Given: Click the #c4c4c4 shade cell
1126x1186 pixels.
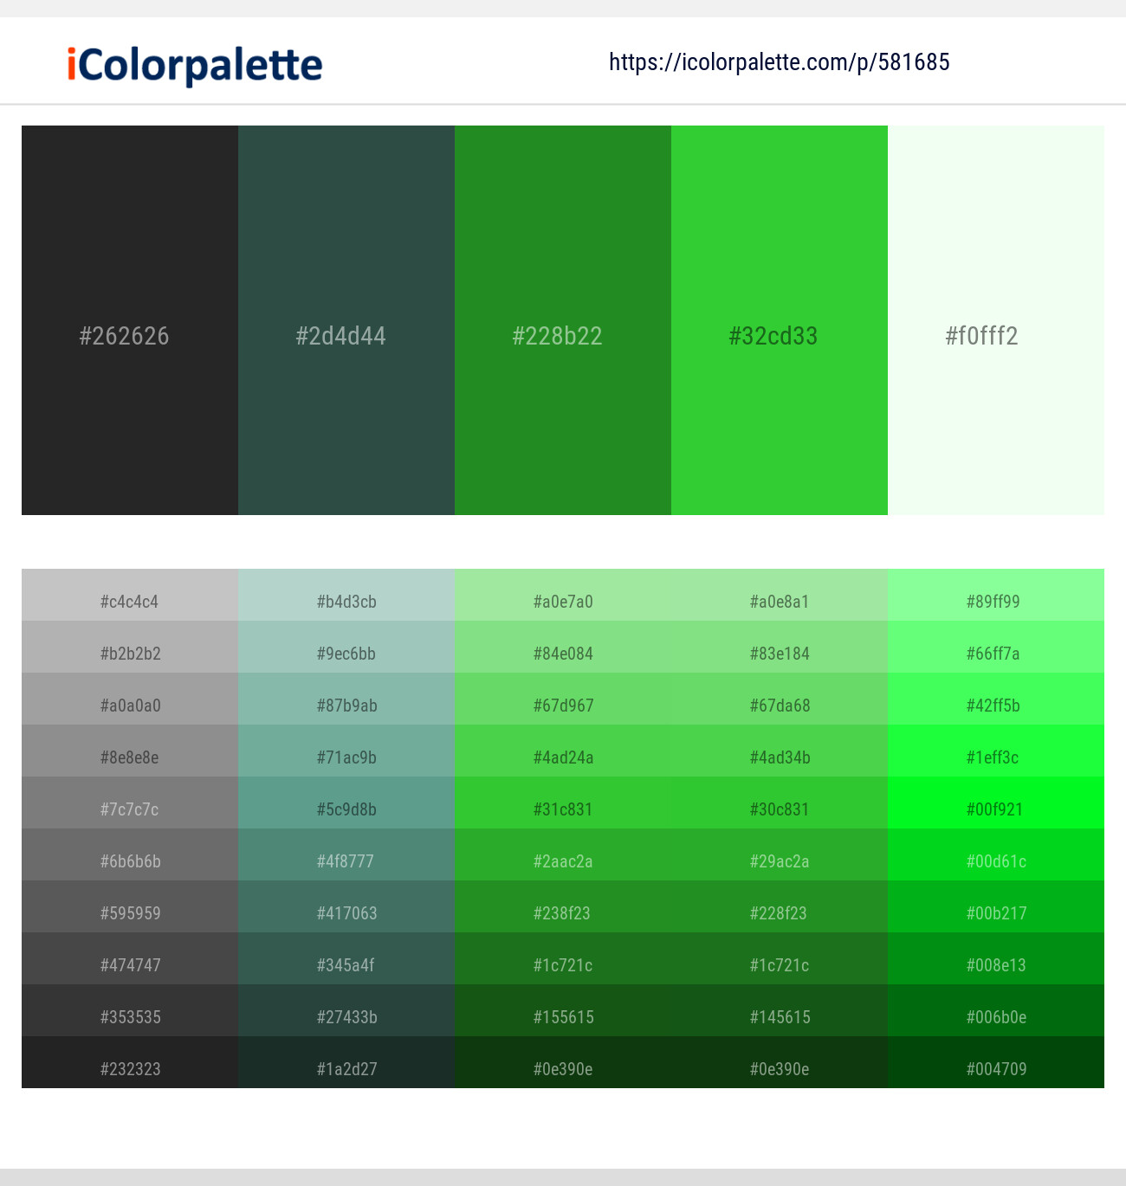Looking at the screenshot, I should (129, 602).
